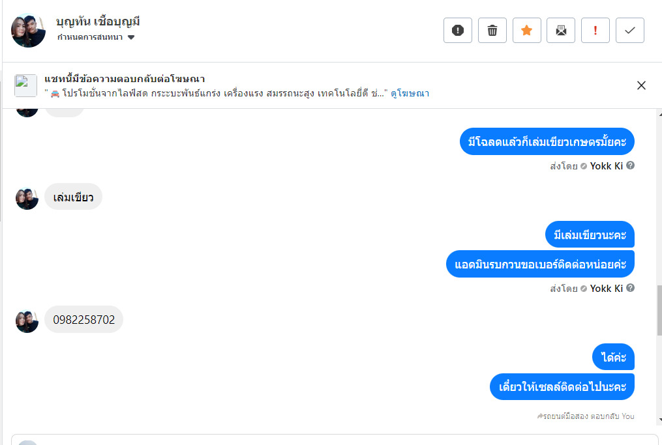
Task: Click the phone number message 0982258702
Action: pyautogui.click(x=83, y=319)
